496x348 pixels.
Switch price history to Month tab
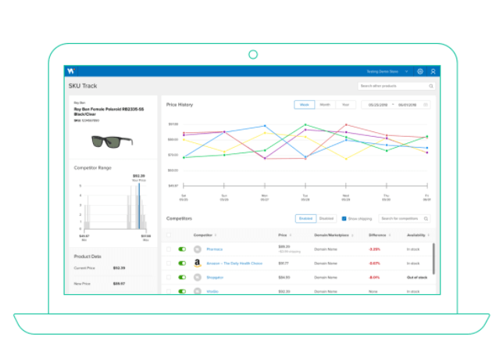click(x=325, y=105)
